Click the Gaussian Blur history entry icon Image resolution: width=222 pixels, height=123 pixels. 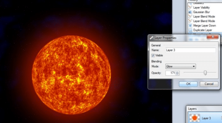click(x=191, y=12)
